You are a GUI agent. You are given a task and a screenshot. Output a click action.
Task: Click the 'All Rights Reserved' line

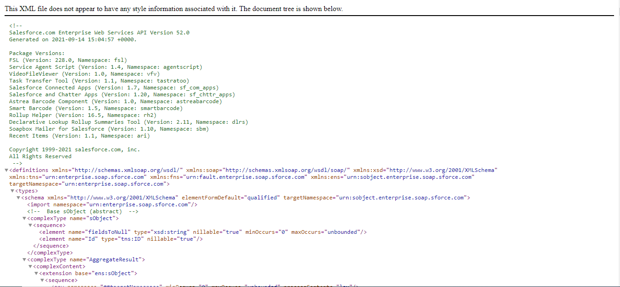[40, 156]
